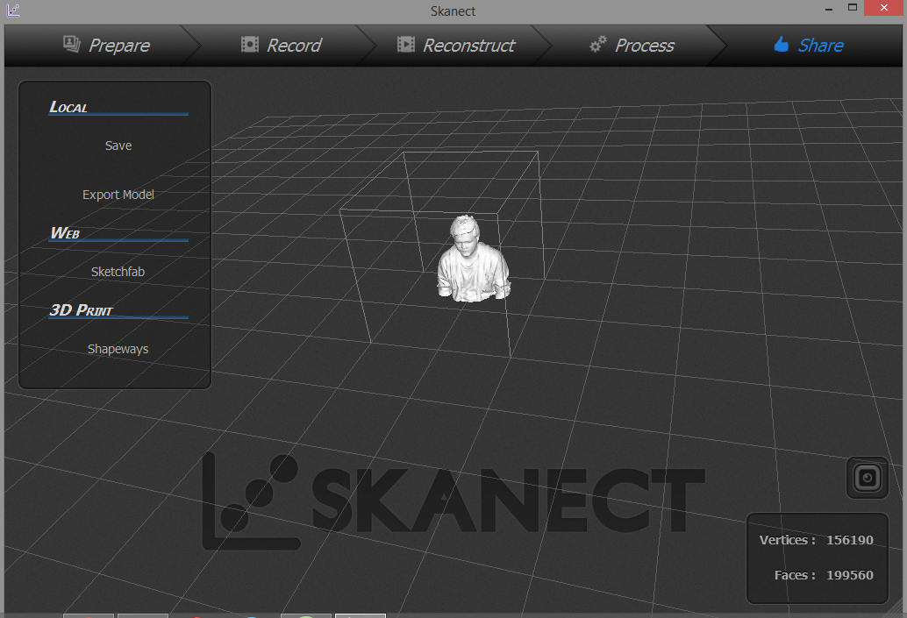The width and height of the screenshot is (907, 618).
Task: Click the Web section heading
Action: pyautogui.click(x=65, y=233)
